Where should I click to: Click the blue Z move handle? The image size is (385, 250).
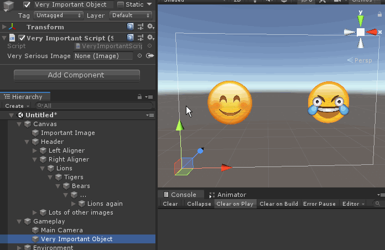tap(200, 151)
